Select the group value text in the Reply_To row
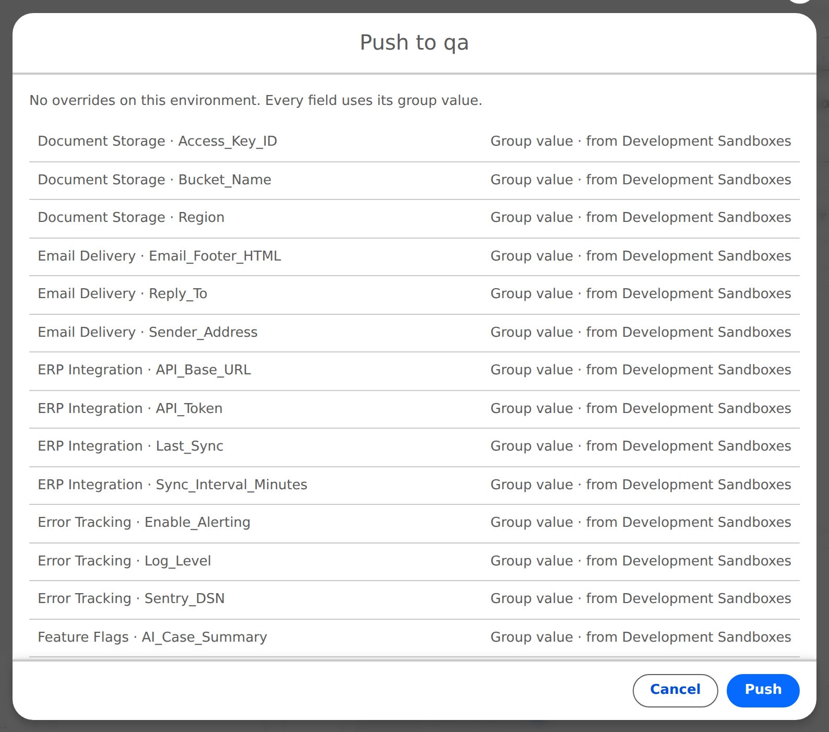The height and width of the screenshot is (732, 829). pos(641,294)
